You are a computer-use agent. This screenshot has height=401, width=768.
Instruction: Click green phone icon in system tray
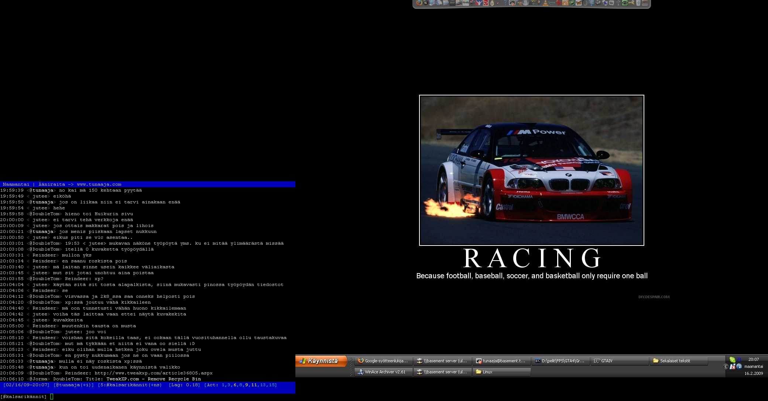(732, 360)
